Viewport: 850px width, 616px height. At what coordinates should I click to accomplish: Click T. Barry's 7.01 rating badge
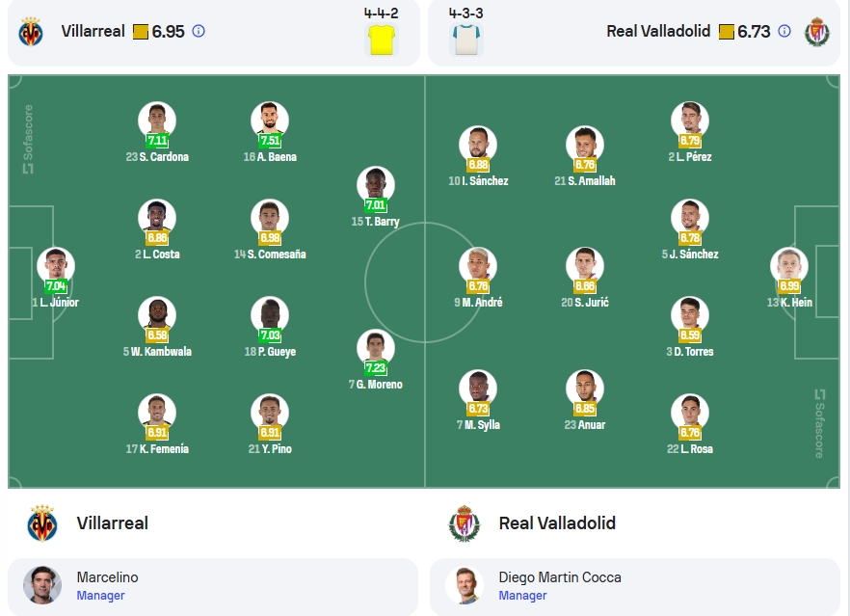[x=375, y=205]
